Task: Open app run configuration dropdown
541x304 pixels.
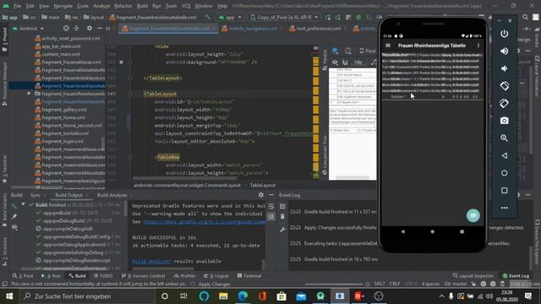Action: click(230, 17)
